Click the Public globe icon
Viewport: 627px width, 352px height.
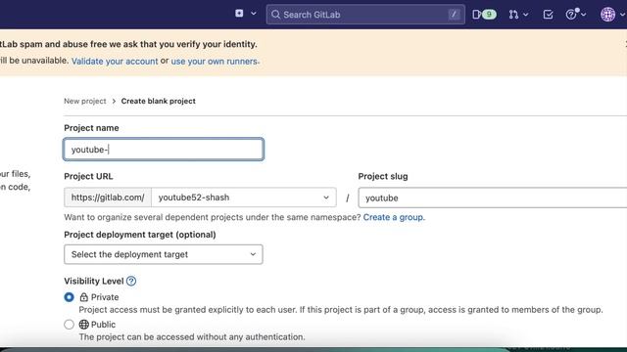83,325
